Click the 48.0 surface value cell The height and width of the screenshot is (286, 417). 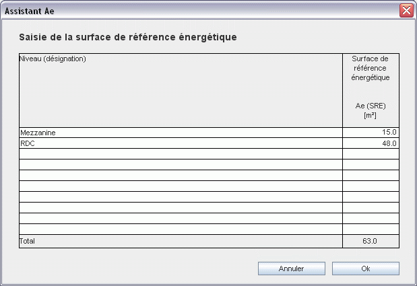coord(371,143)
